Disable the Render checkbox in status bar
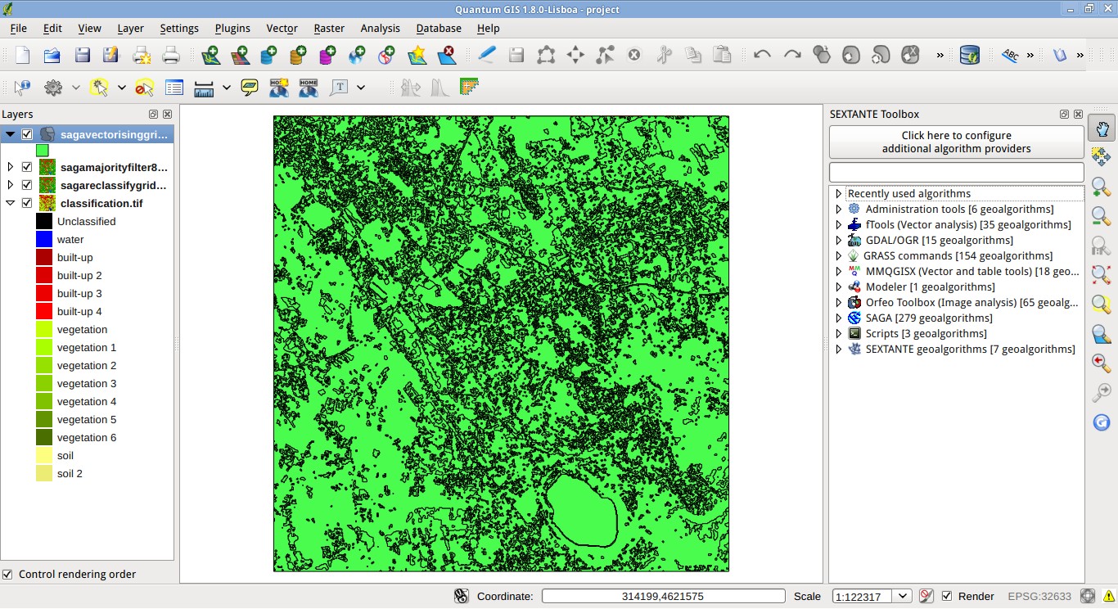1118x609 pixels. (x=946, y=596)
